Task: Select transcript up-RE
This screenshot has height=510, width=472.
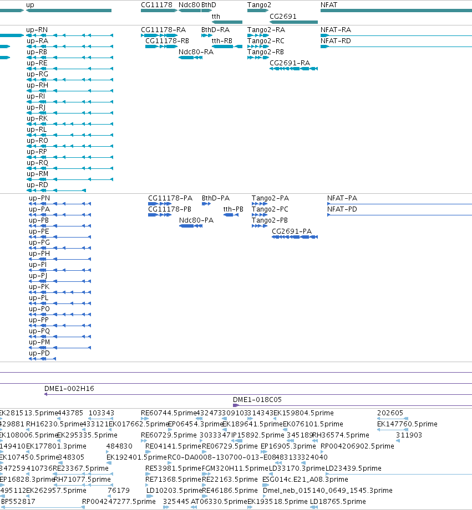Action: (70, 69)
